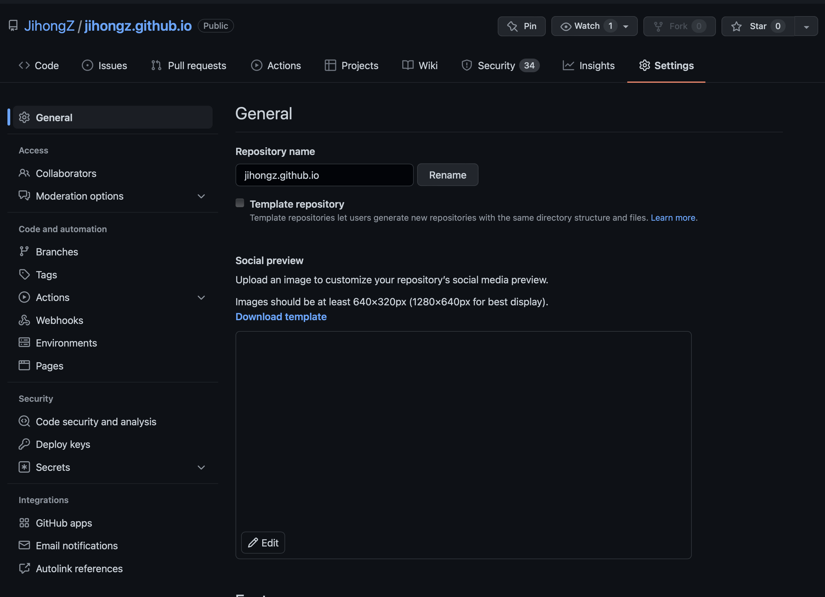Enable the Template repository checkbox
The height and width of the screenshot is (597, 825).
click(x=240, y=203)
